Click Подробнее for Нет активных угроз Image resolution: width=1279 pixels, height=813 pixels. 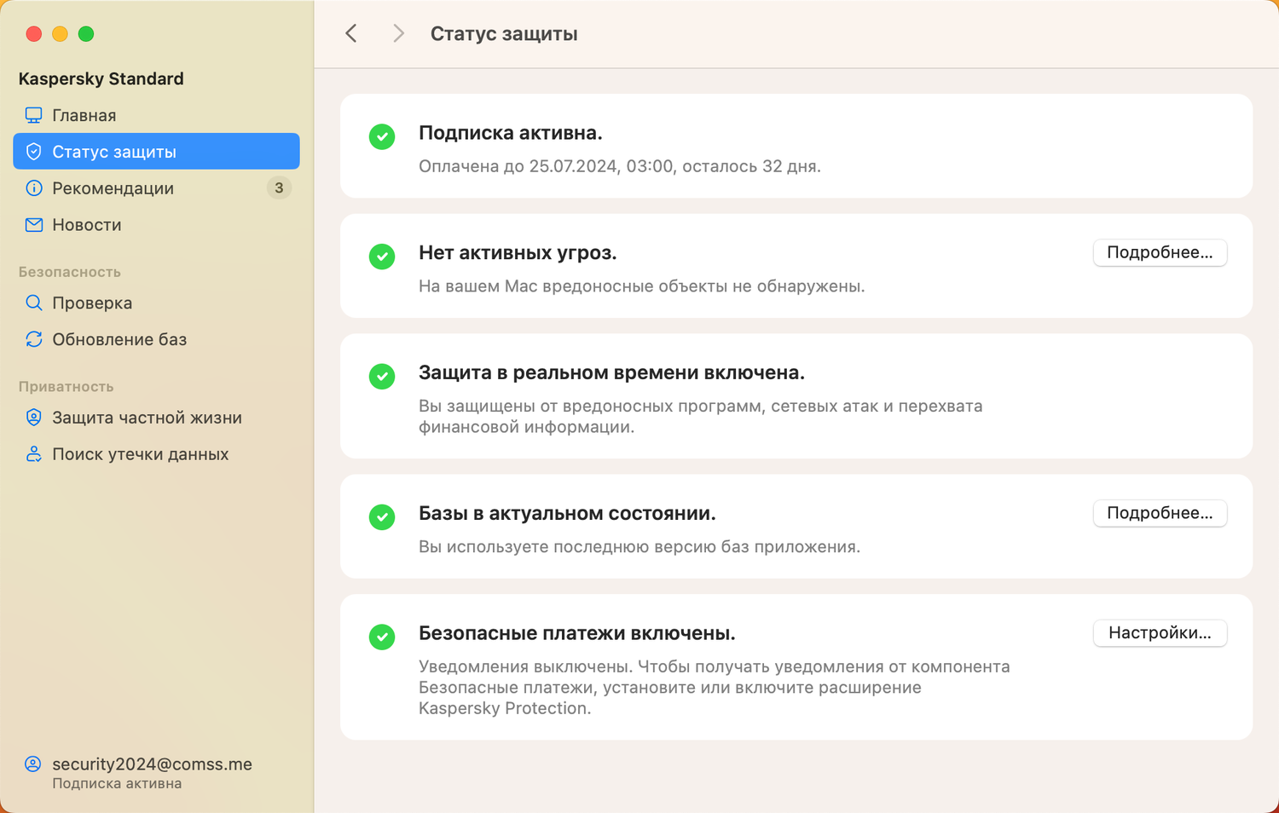[1160, 252]
